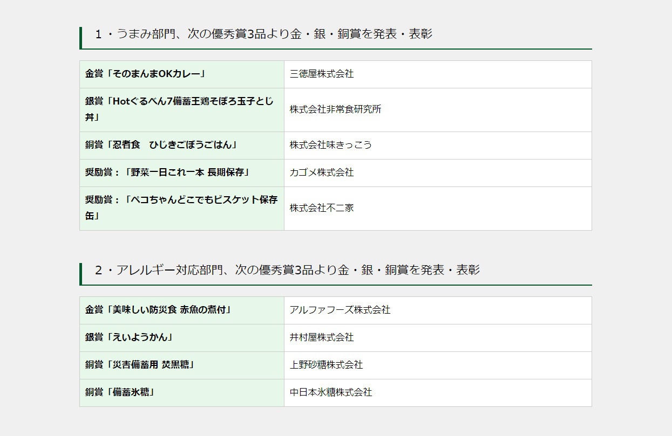Select cell '上野砂糖株式会社'
The image size is (672, 436).
click(438, 365)
